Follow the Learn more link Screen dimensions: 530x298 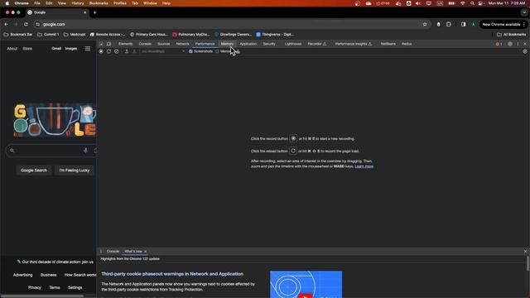(364, 166)
